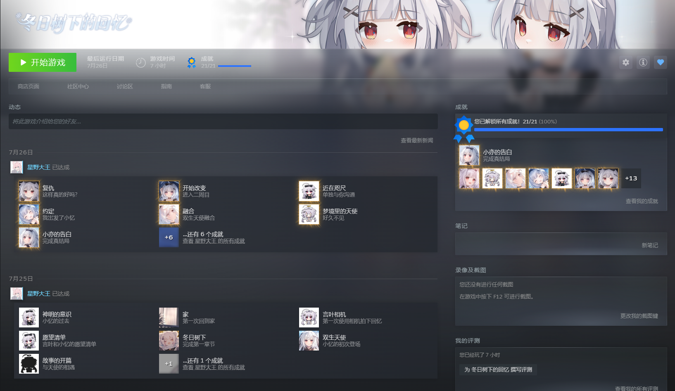The width and height of the screenshot is (675, 391).
Task: Open the 讨论区 tab
Action: coord(125,86)
